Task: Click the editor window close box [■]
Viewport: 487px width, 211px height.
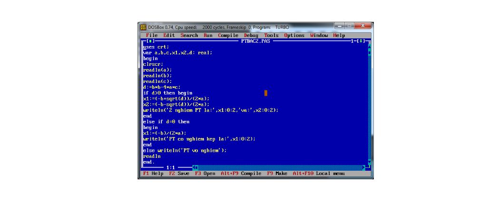Action: (x=150, y=41)
